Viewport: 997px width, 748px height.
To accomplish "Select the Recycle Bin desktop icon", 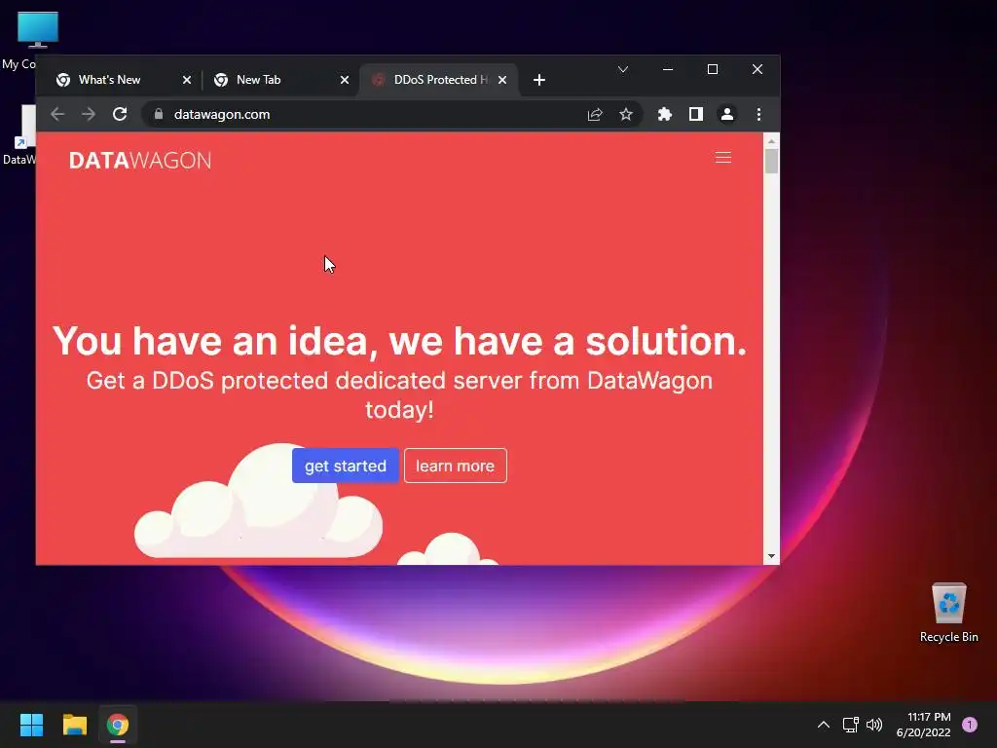I will pos(948,613).
